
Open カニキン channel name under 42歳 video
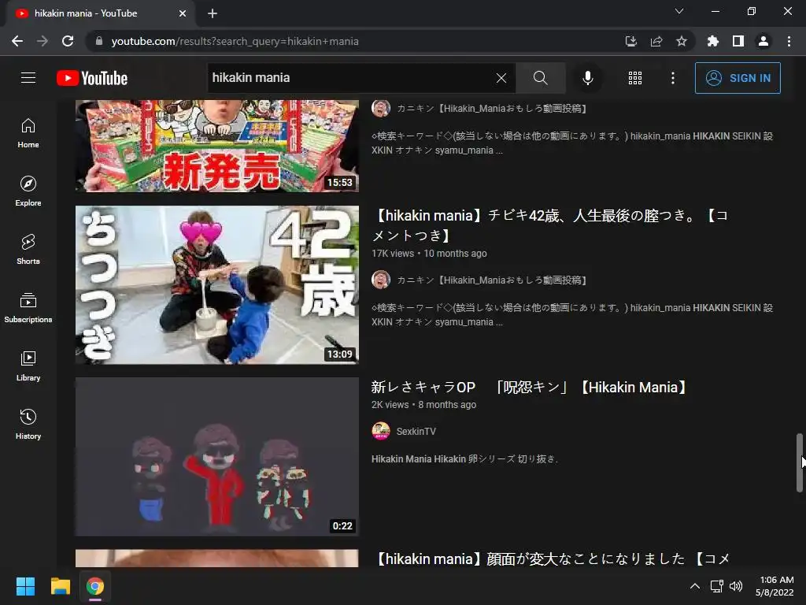pyautogui.click(x=492, y=280)
